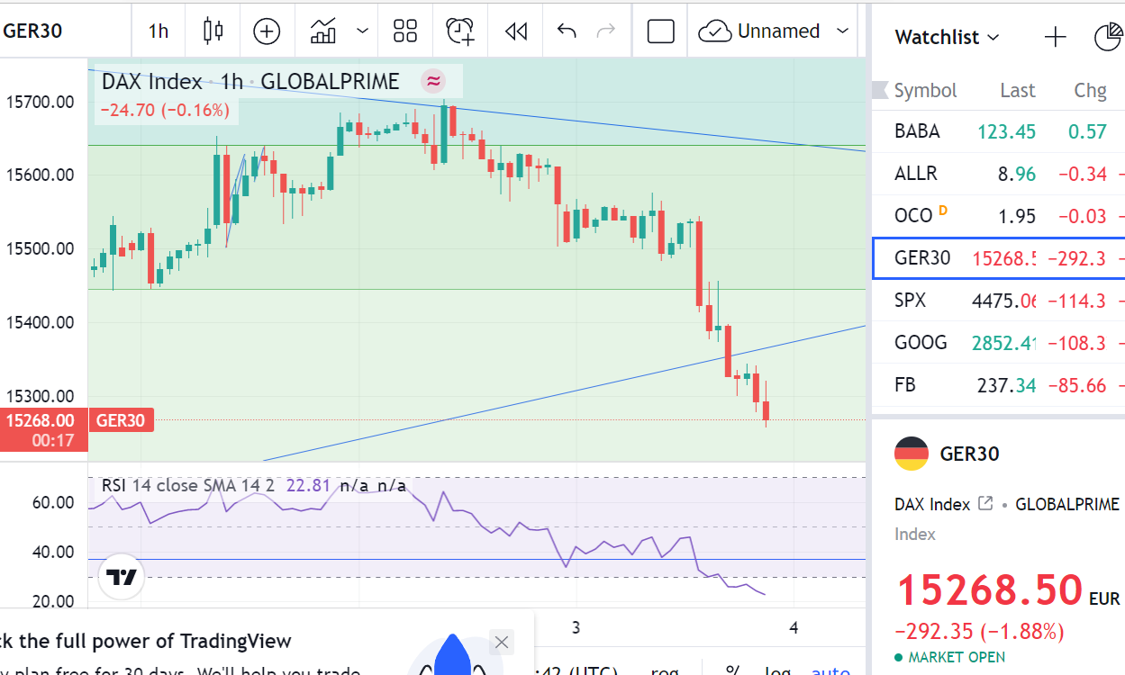Toggle auto scale on the price axis

(x=830, y=671)
